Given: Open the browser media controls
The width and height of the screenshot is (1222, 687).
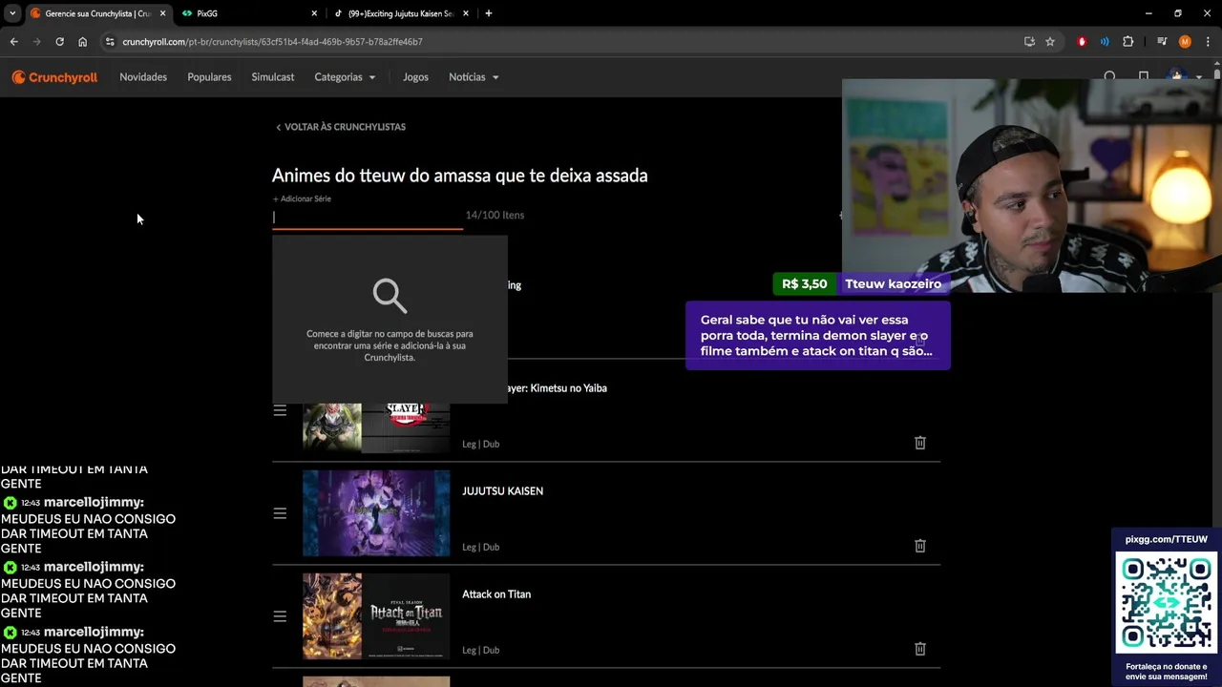Looking at the screenshot, I should pyautogui.click(x=1162, y=42).
